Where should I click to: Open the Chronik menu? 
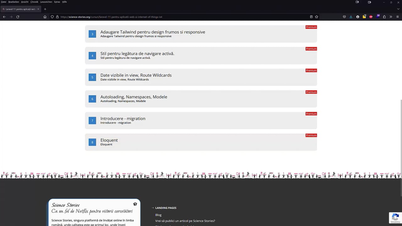[x=34, y=2]
